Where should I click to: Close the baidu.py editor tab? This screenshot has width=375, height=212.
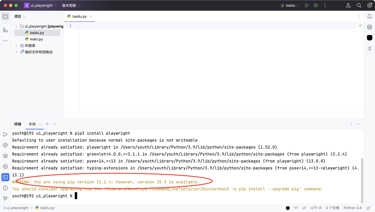91,16
